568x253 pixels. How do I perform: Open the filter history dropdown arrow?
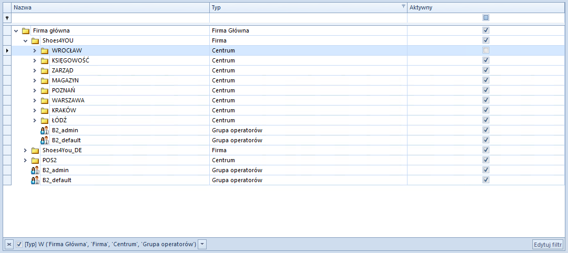click(203, 245)
